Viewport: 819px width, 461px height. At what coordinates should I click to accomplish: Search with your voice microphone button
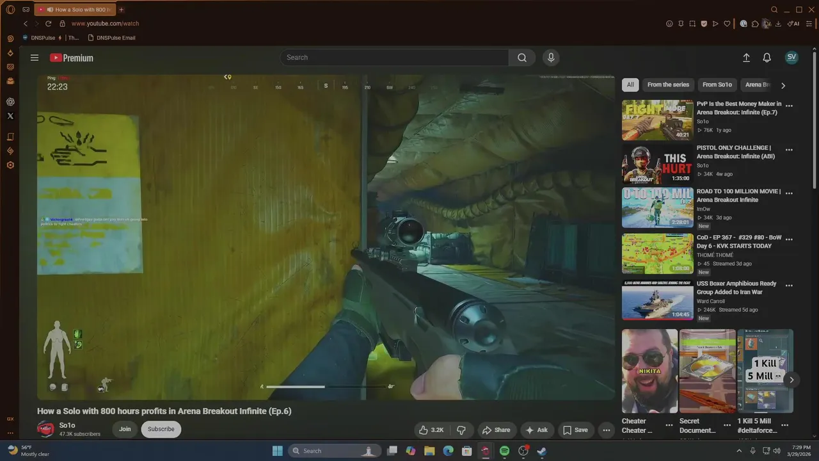[x=551, y=58]
